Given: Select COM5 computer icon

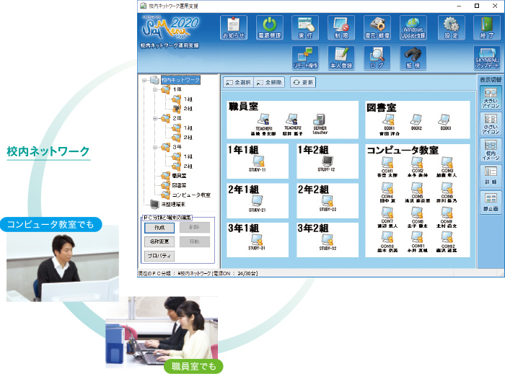Looking at the screenshot, I should [417, 192].
